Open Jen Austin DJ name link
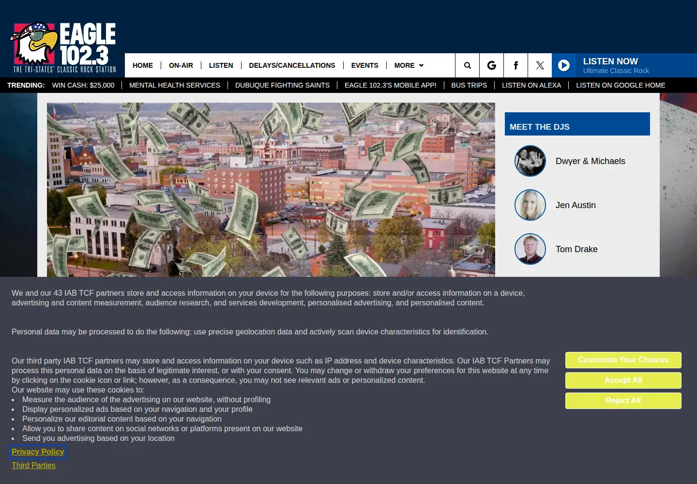This screenshot has width=697, height=484. pos(576,205)
